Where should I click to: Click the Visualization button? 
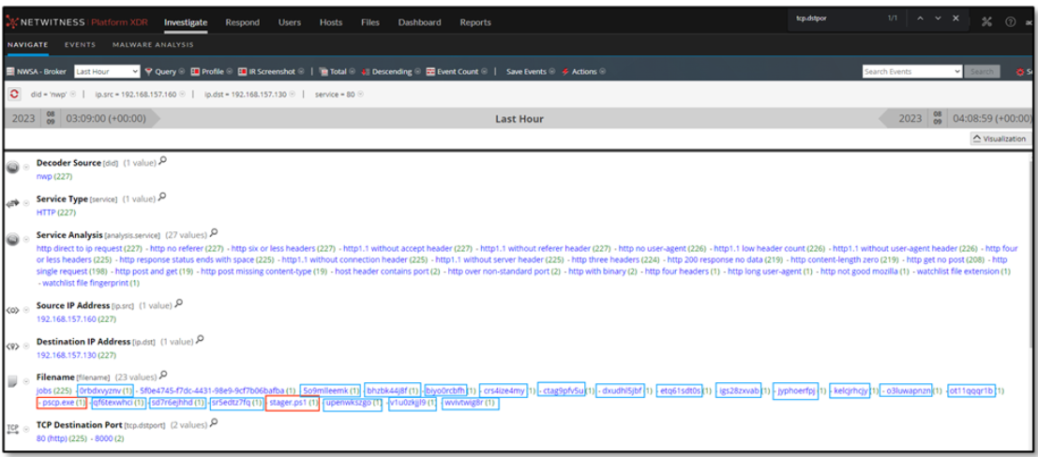click(x=1000, y=139)
